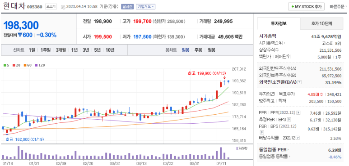Select the 5년 line chart period
The image size is (349, 166).
pos(97,50)
